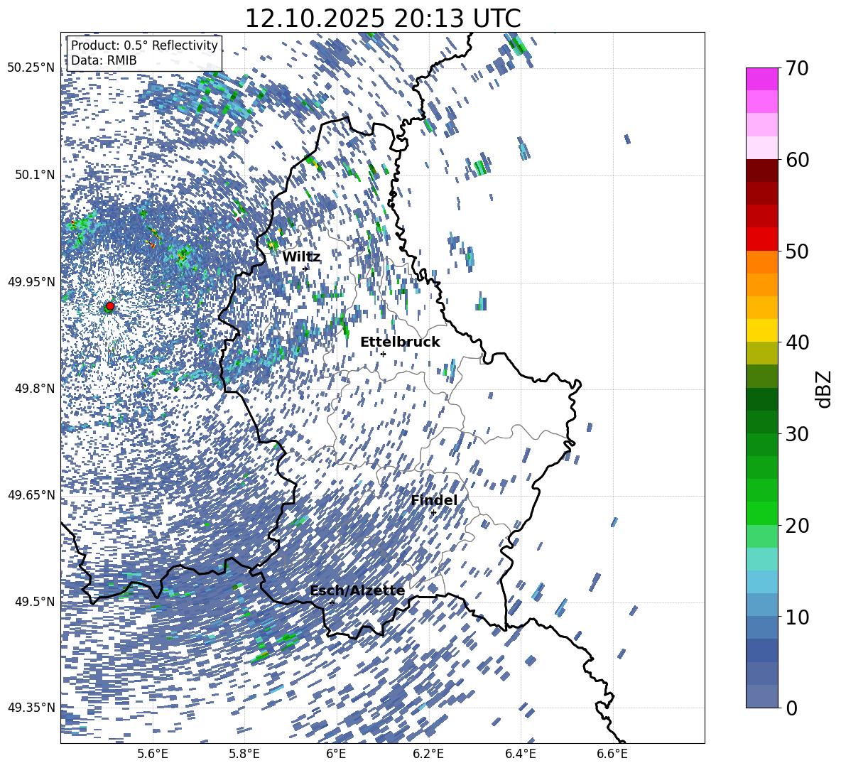Click the Findel station cross marker

(433, 513)
